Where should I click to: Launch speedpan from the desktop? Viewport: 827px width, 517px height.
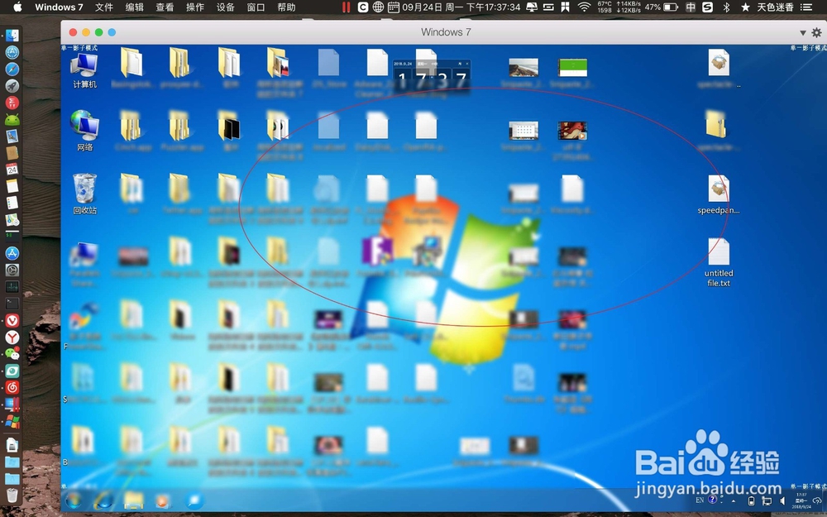point(718,192)
